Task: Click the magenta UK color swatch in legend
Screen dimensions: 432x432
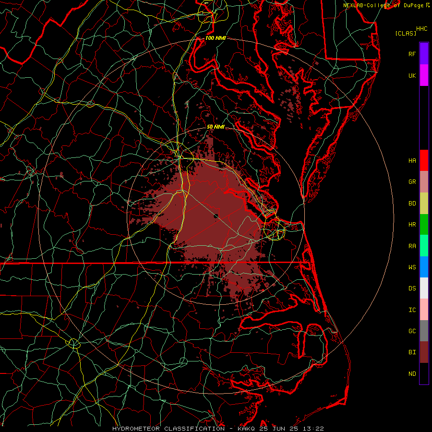Action: [x=424, y=75]
